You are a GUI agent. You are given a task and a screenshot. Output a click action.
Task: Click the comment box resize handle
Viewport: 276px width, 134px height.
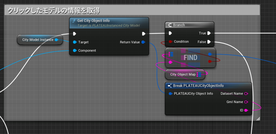pos(258,119)
